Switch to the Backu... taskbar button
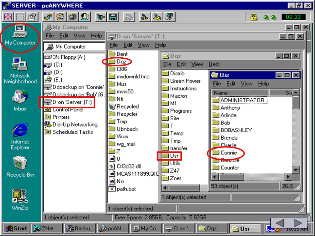The image size is (315, 236). [x=80, y=228]
